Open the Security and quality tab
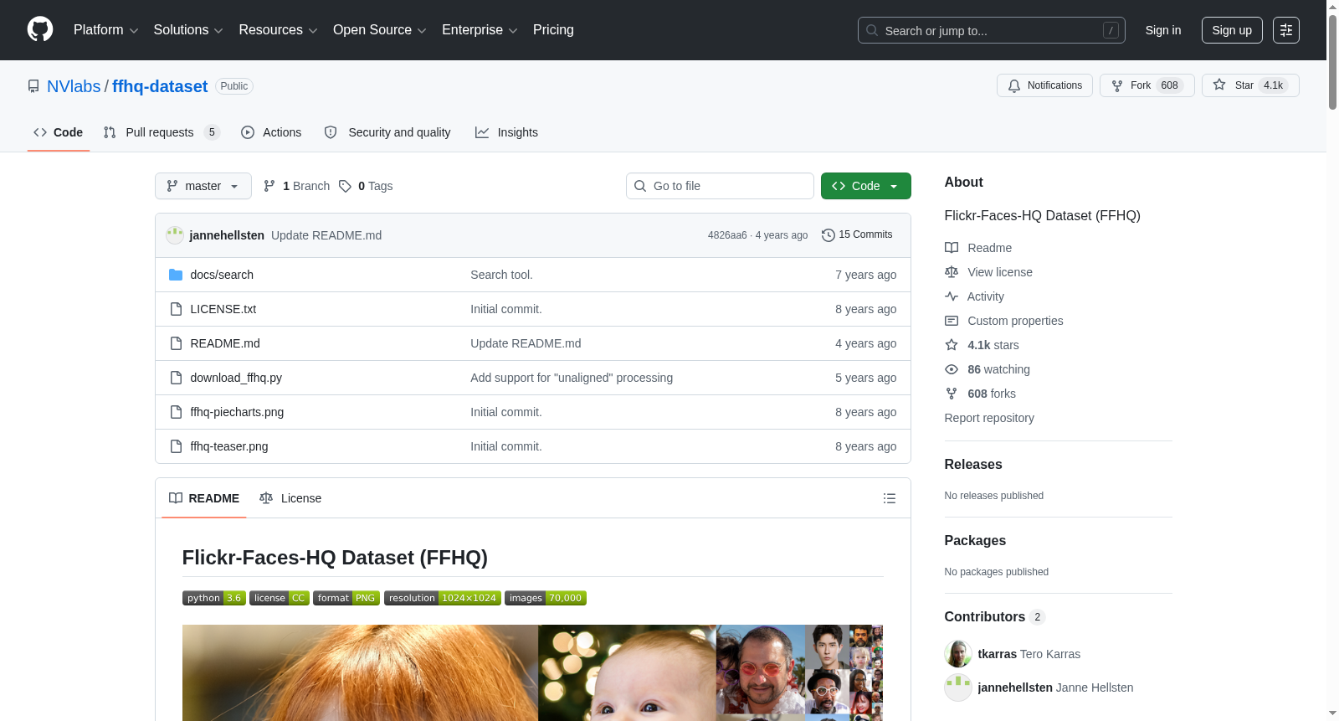1339x721 pixels. (x=387, y=132)
